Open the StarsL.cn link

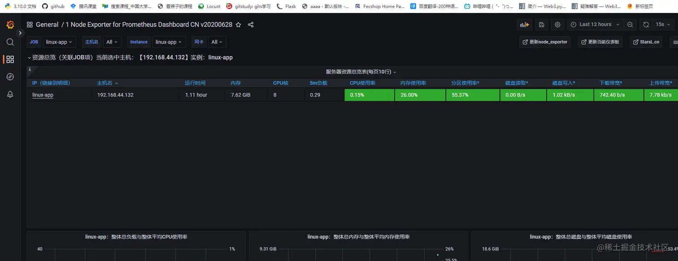tap(646, 42)
